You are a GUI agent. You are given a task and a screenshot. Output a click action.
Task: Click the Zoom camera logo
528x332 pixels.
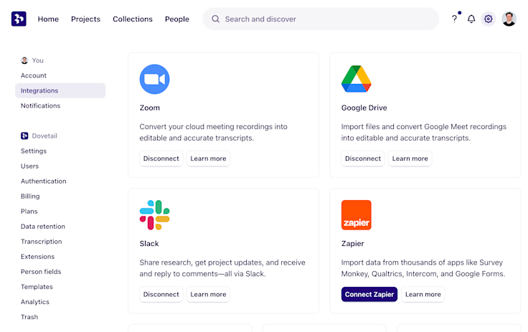(154, 79)
